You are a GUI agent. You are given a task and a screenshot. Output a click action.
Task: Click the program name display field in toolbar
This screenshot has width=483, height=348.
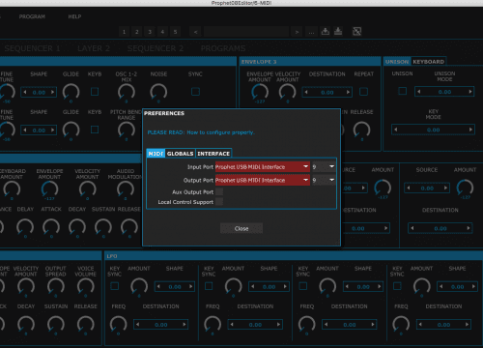246,32
